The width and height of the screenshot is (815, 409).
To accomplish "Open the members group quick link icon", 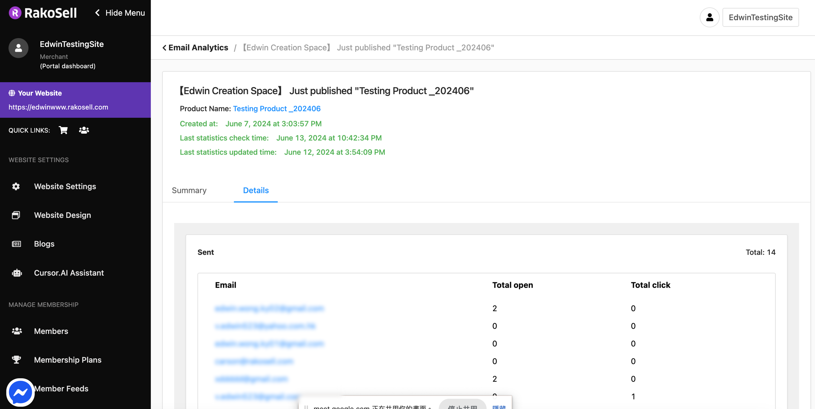I will pyautogui.click(x=84, y=130).
